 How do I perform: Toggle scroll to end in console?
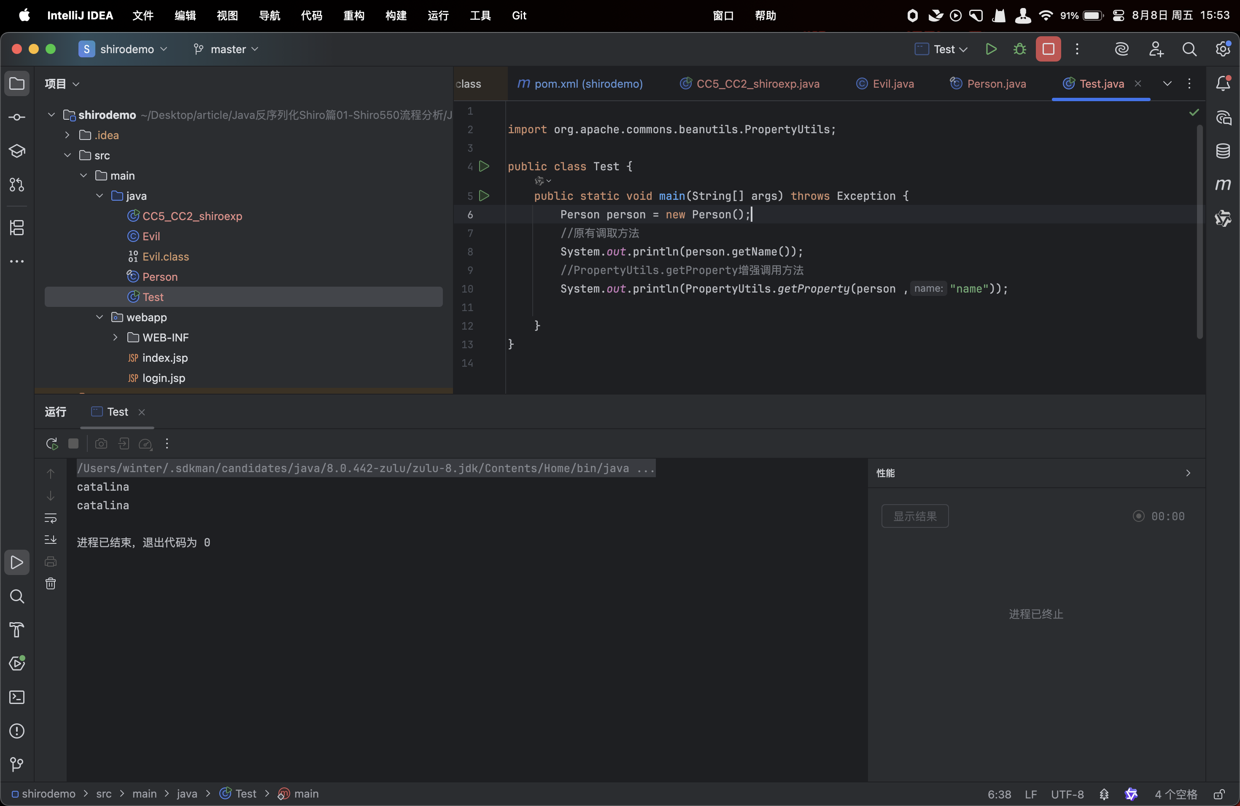pos(51,540)
